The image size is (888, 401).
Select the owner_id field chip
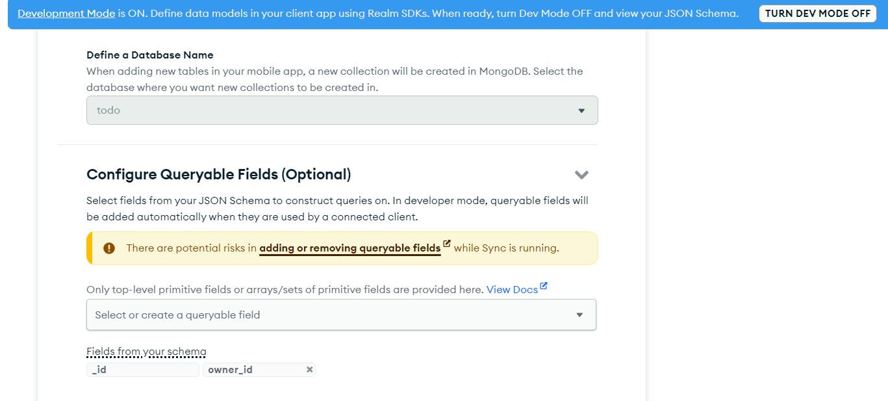click(253, 370)
